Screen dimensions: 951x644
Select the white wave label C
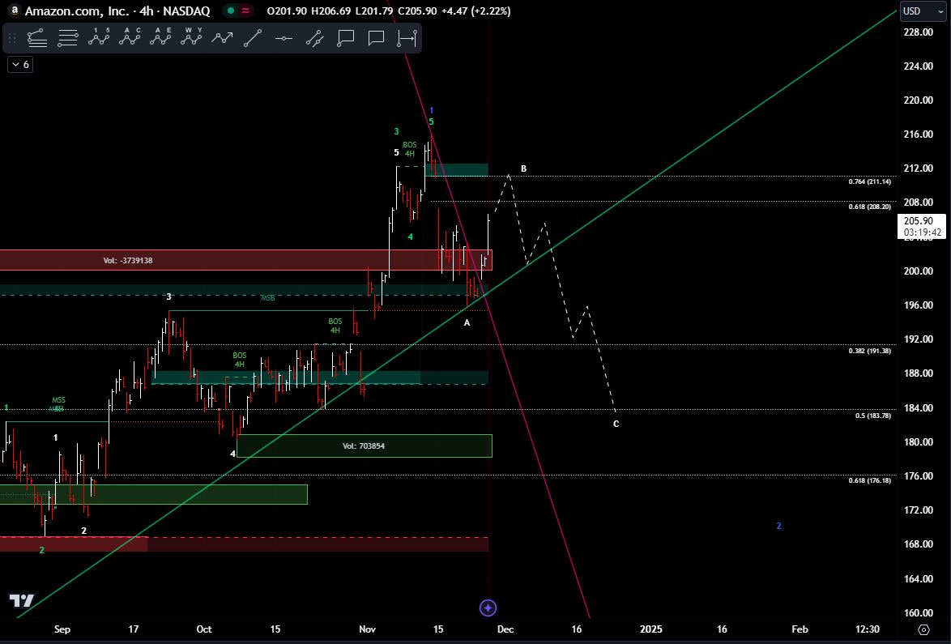616,424
